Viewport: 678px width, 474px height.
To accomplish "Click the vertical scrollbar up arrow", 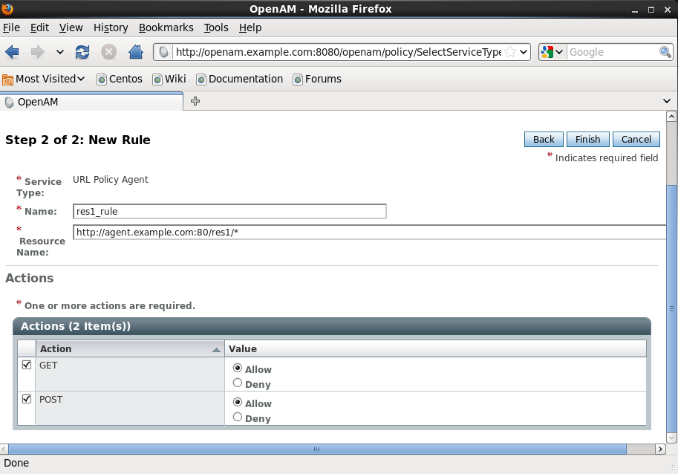I will click(x=671, y=117).
